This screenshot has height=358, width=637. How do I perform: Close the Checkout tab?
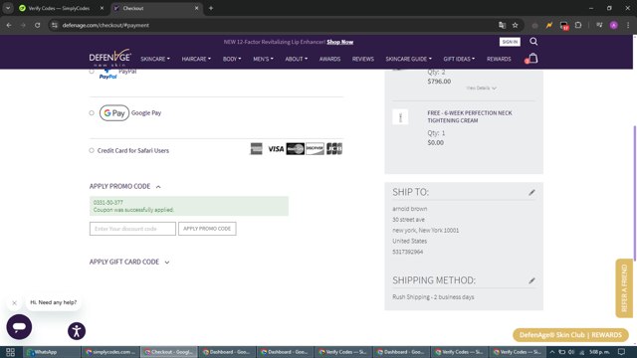197,8
